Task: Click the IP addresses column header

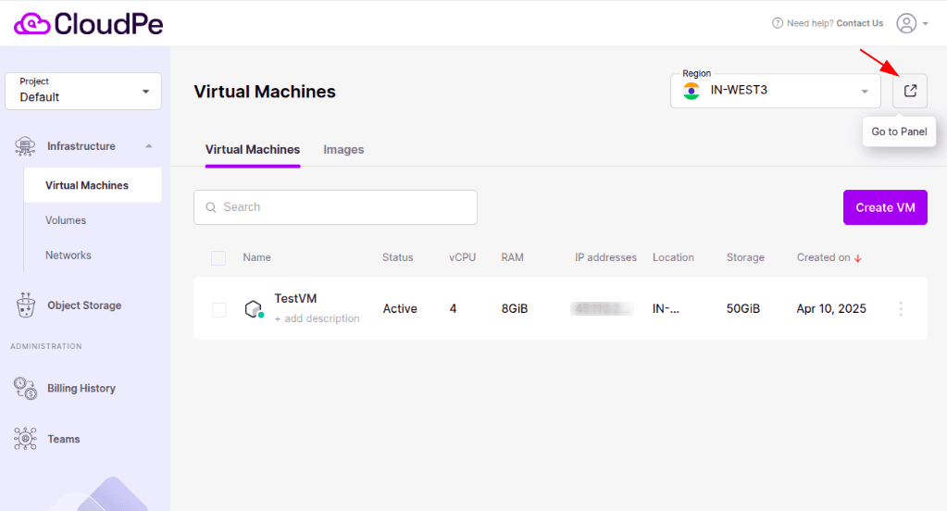Action: (605, 257)
